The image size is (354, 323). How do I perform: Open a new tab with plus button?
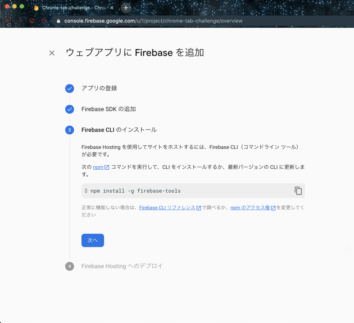[x=126, y=8]
